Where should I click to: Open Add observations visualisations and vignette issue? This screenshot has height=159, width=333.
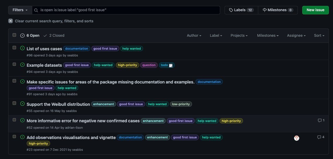[71, 138]
